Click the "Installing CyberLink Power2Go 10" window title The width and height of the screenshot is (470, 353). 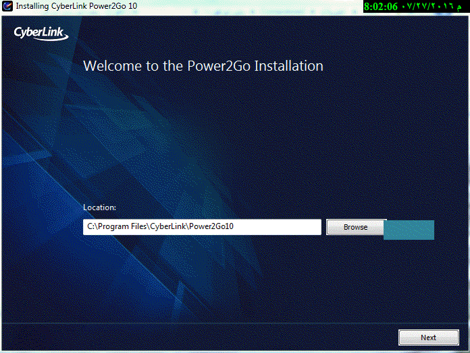coord(76,7)
